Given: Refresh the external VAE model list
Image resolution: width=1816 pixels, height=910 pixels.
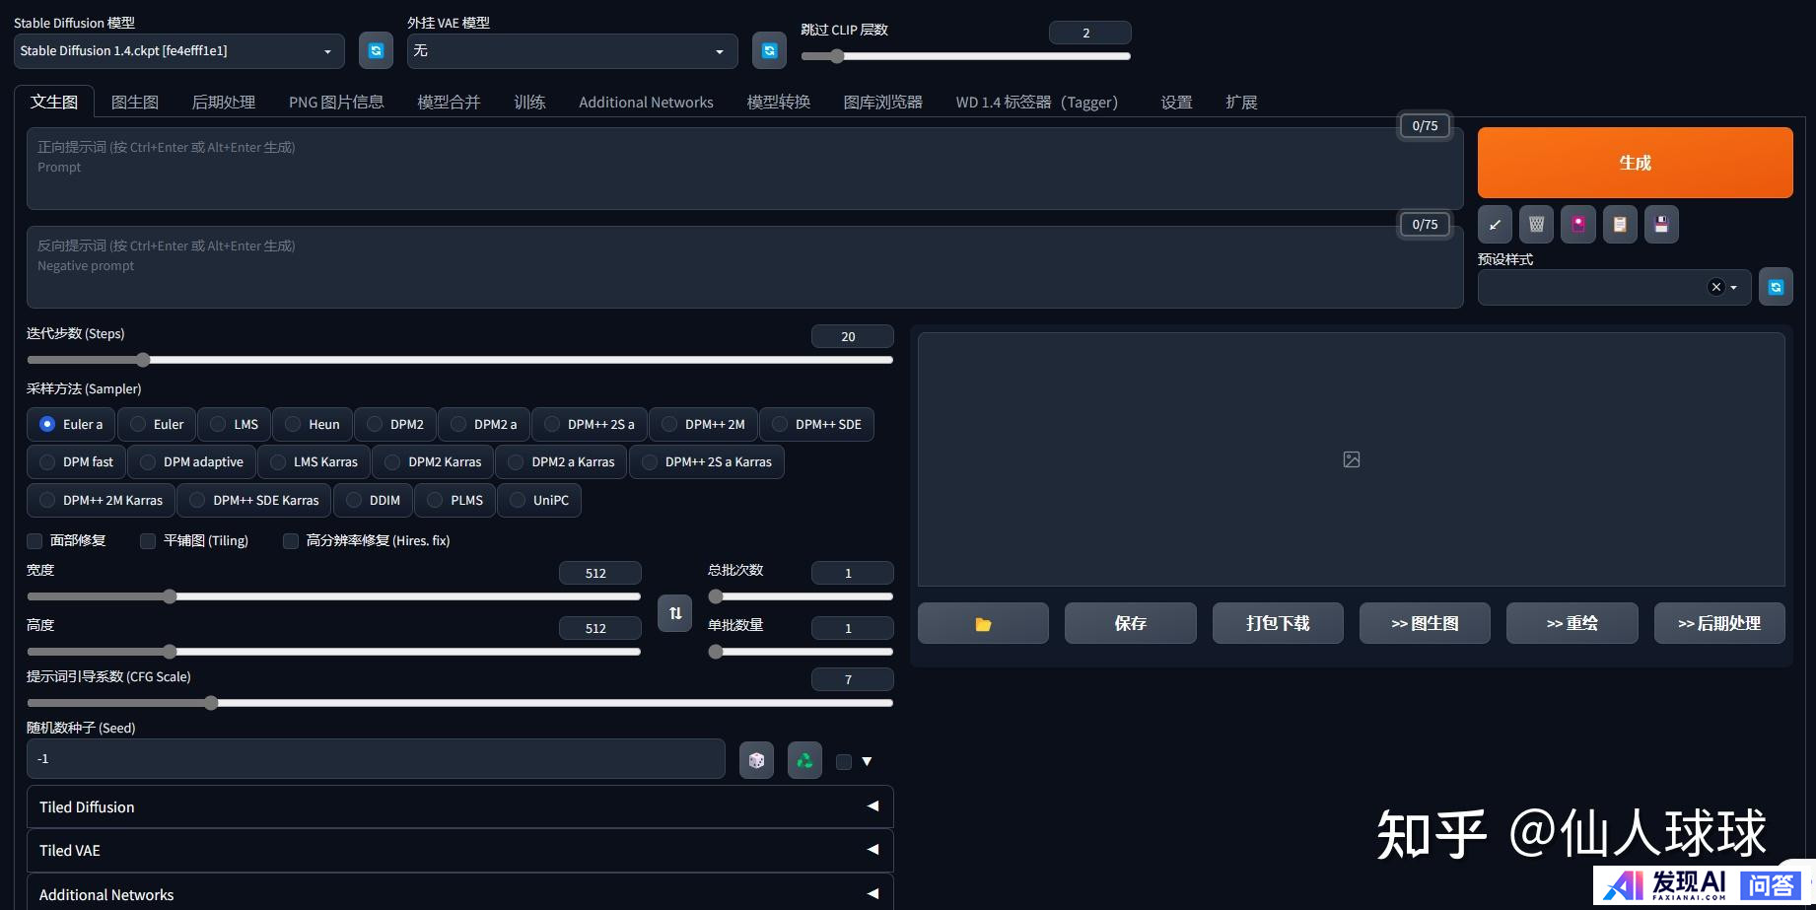Looking at the screenshot, I should pyautogui.click(x=769, y=50).
